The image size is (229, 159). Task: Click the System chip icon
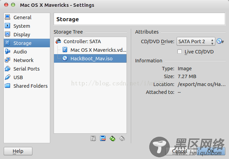[8, 26]
